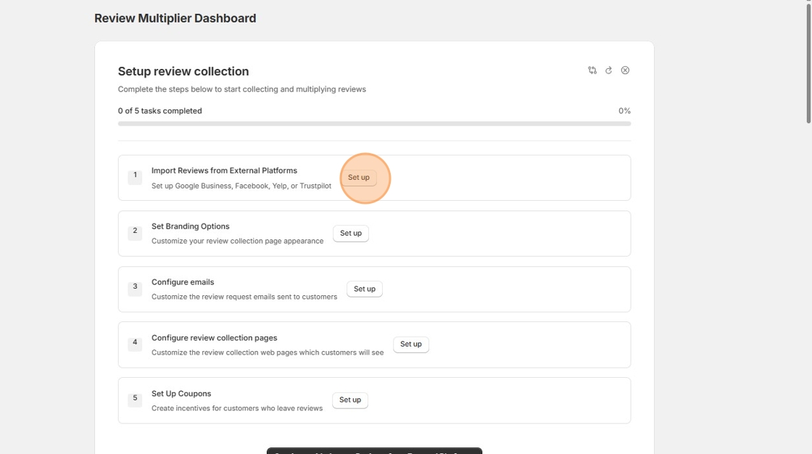
Task: Click 'Set Branding Options' title
Action: tap(190, 226)
